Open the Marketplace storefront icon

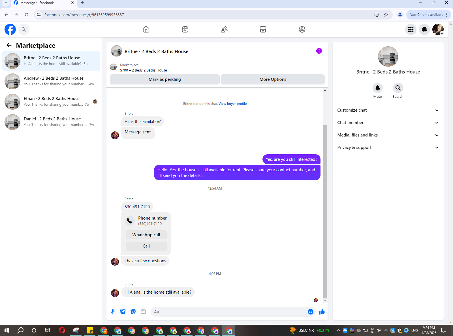pyautogui.click(x=263, y=29)
